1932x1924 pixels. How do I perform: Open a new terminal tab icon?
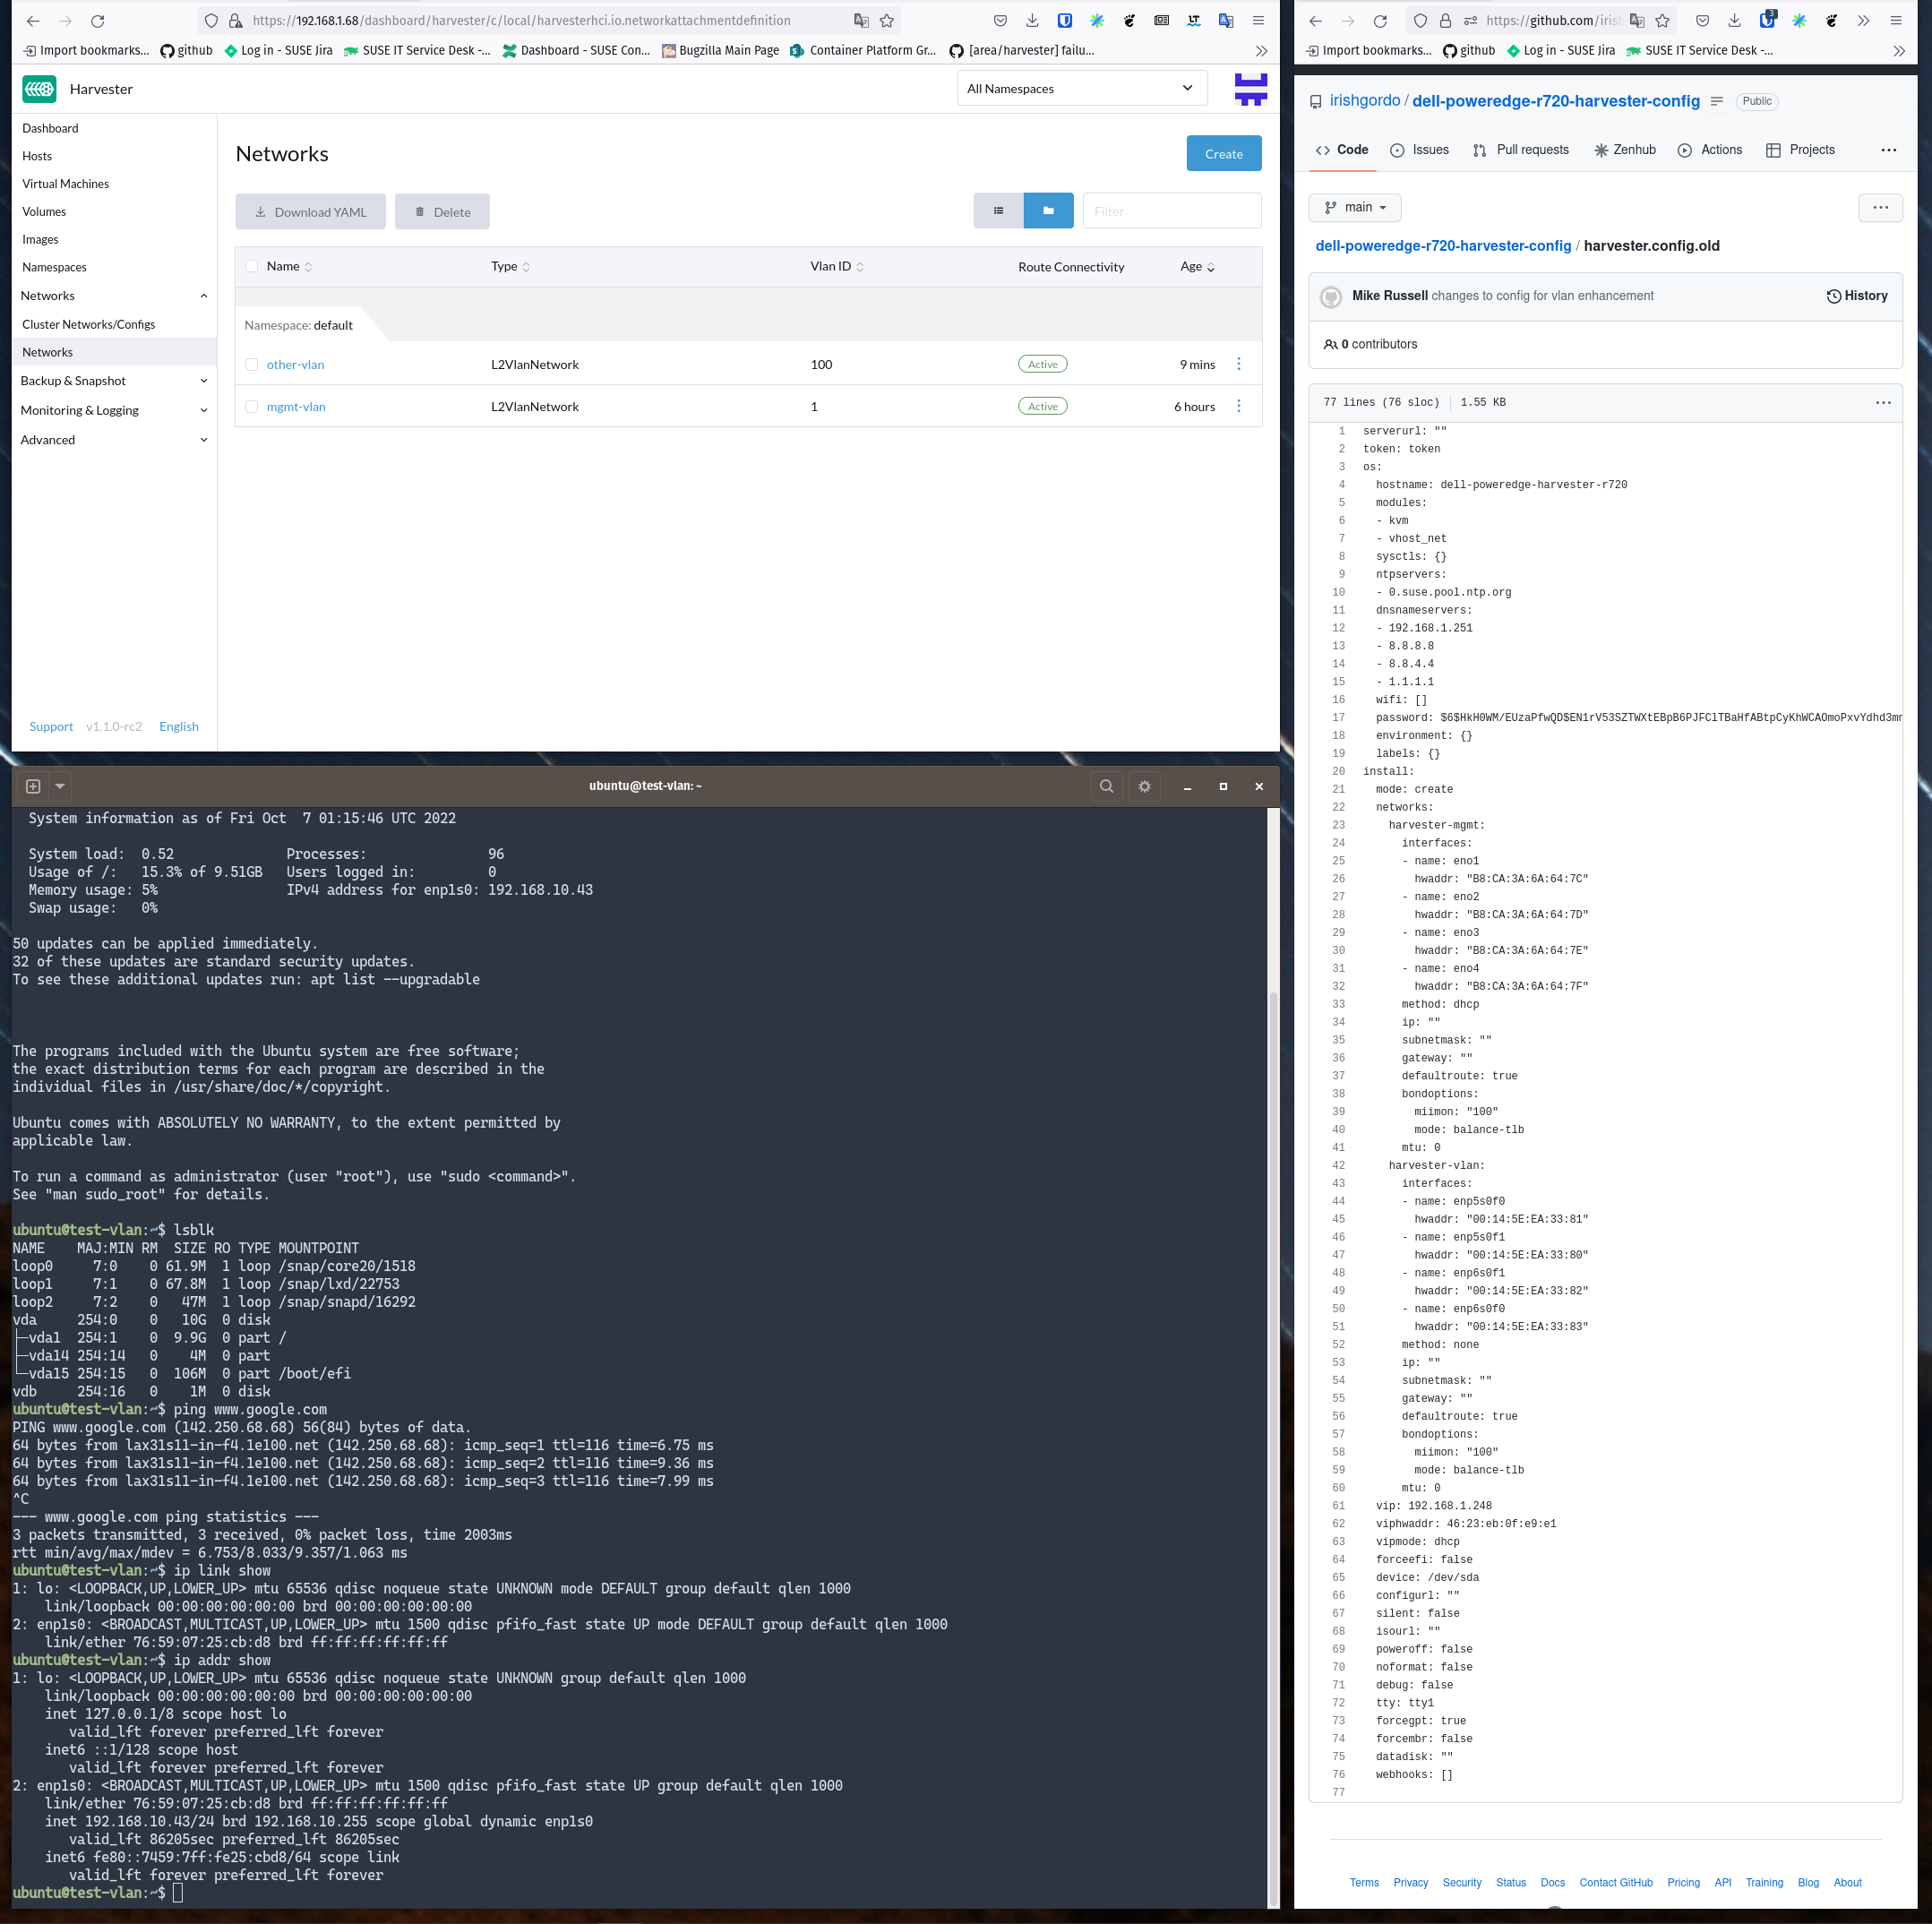point(31,786)
